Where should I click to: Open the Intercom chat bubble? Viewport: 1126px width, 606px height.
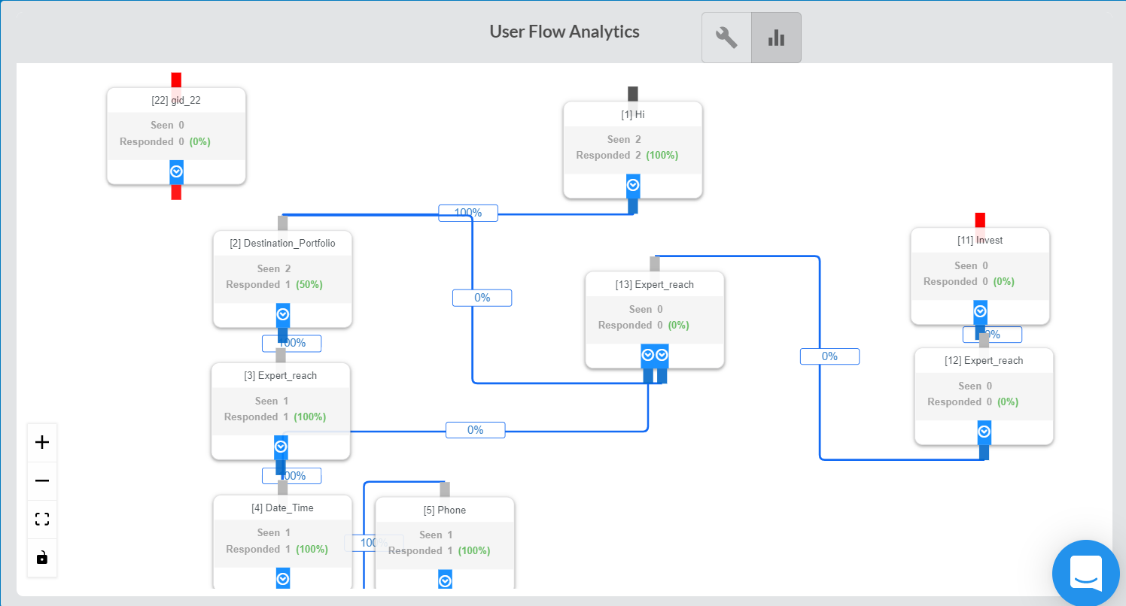1086,573
